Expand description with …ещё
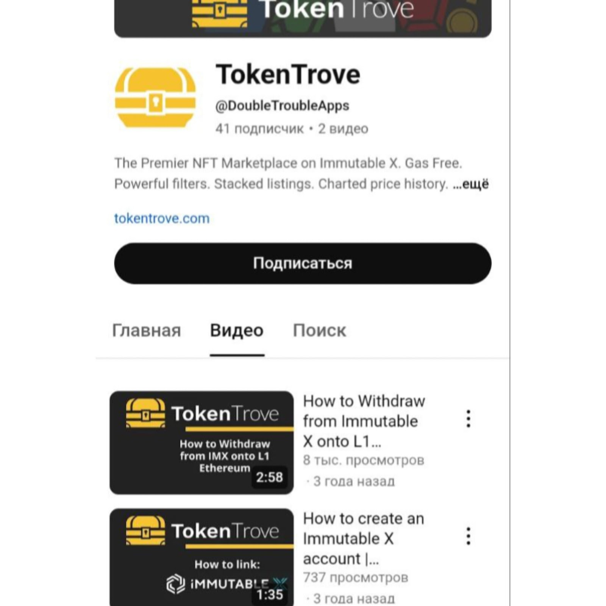 coord(471,184)
